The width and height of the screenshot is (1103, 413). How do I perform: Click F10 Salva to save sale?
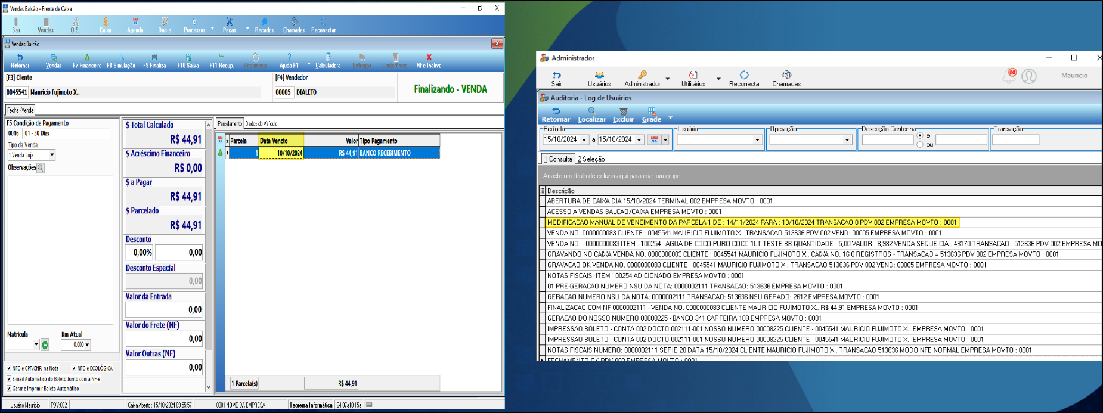(x=188, y=61)
